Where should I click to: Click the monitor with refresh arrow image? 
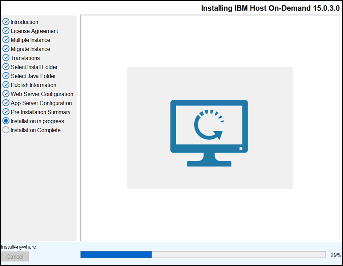coord(209,133)
